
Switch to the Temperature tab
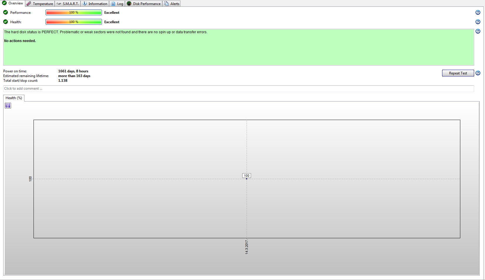(40, 4)
